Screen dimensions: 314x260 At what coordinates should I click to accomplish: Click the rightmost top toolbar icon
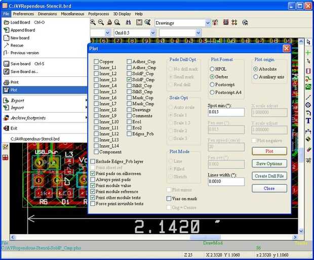point(245,22)
